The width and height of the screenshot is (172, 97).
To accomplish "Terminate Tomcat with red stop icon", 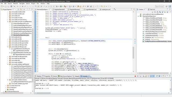I will [135, 76].
